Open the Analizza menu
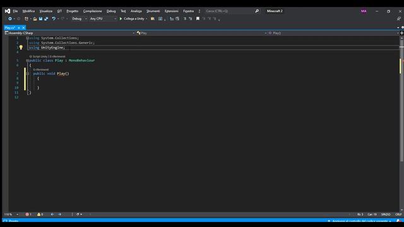This screenshot has height=227, width=404. 136,11
